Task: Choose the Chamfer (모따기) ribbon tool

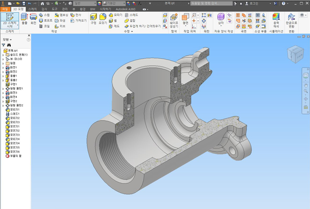Action: coord(116,15)
